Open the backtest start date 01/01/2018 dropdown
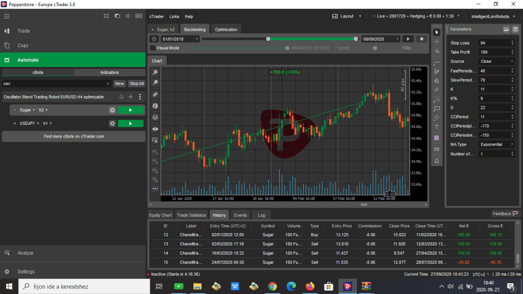The width and height of the screenshot is (523, 294). point(180,39)
